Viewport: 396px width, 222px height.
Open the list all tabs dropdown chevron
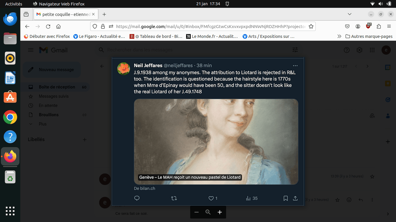[x=350, y=14]
